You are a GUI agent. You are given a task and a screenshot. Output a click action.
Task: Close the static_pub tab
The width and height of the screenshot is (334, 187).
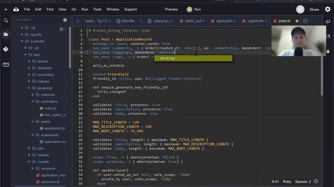click(204, 21)
